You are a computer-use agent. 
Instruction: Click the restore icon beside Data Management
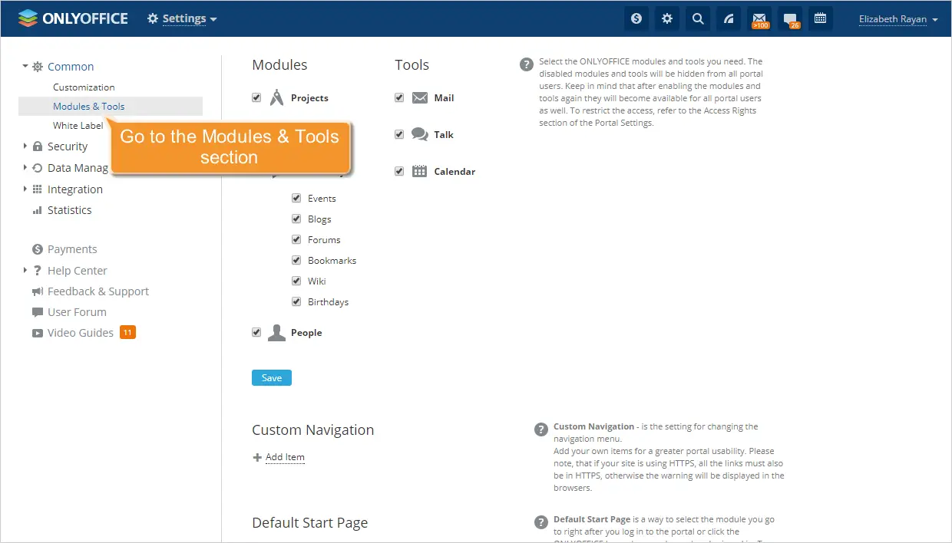click(38, 168)
